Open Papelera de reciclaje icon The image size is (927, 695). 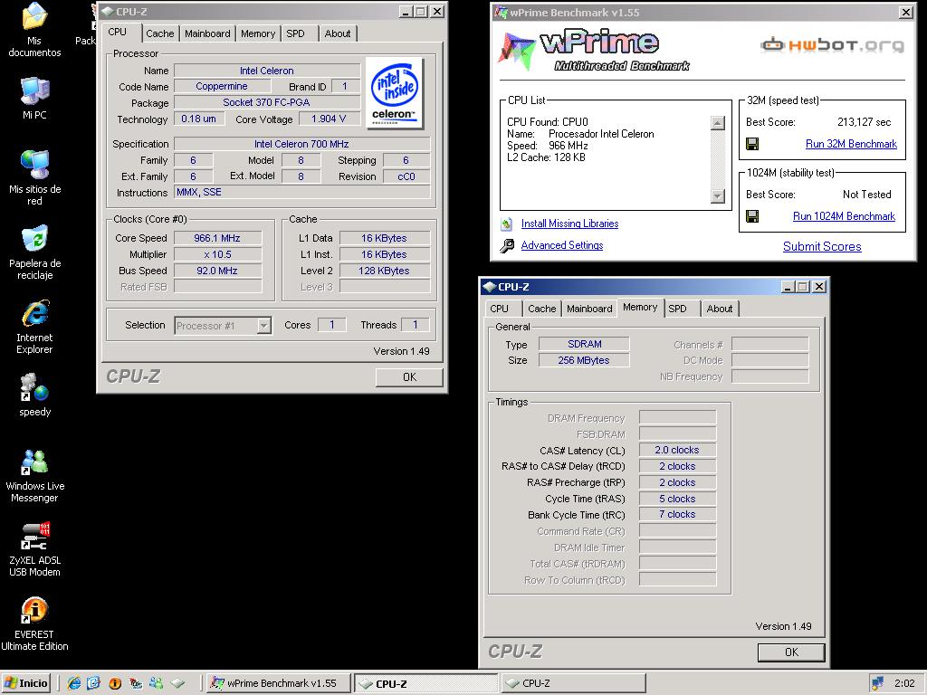pos(34,252)
